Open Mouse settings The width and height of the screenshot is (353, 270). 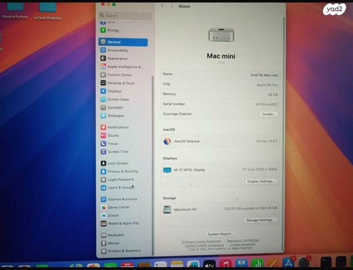(110, 243)
